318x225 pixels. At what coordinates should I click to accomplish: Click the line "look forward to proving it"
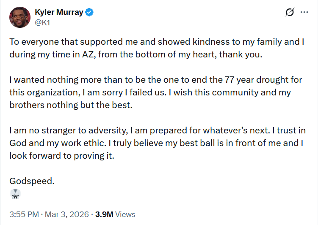(62, 155)
